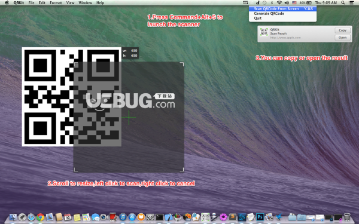Viewport: 359px width, 224px height.
Task: Open the Wi-Fi status menu
Action: [279, 3]
